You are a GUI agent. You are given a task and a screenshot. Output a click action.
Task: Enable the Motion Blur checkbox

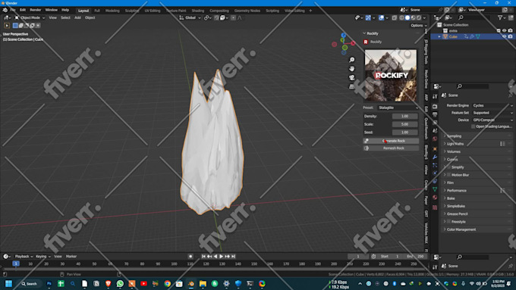coord(449,175)
